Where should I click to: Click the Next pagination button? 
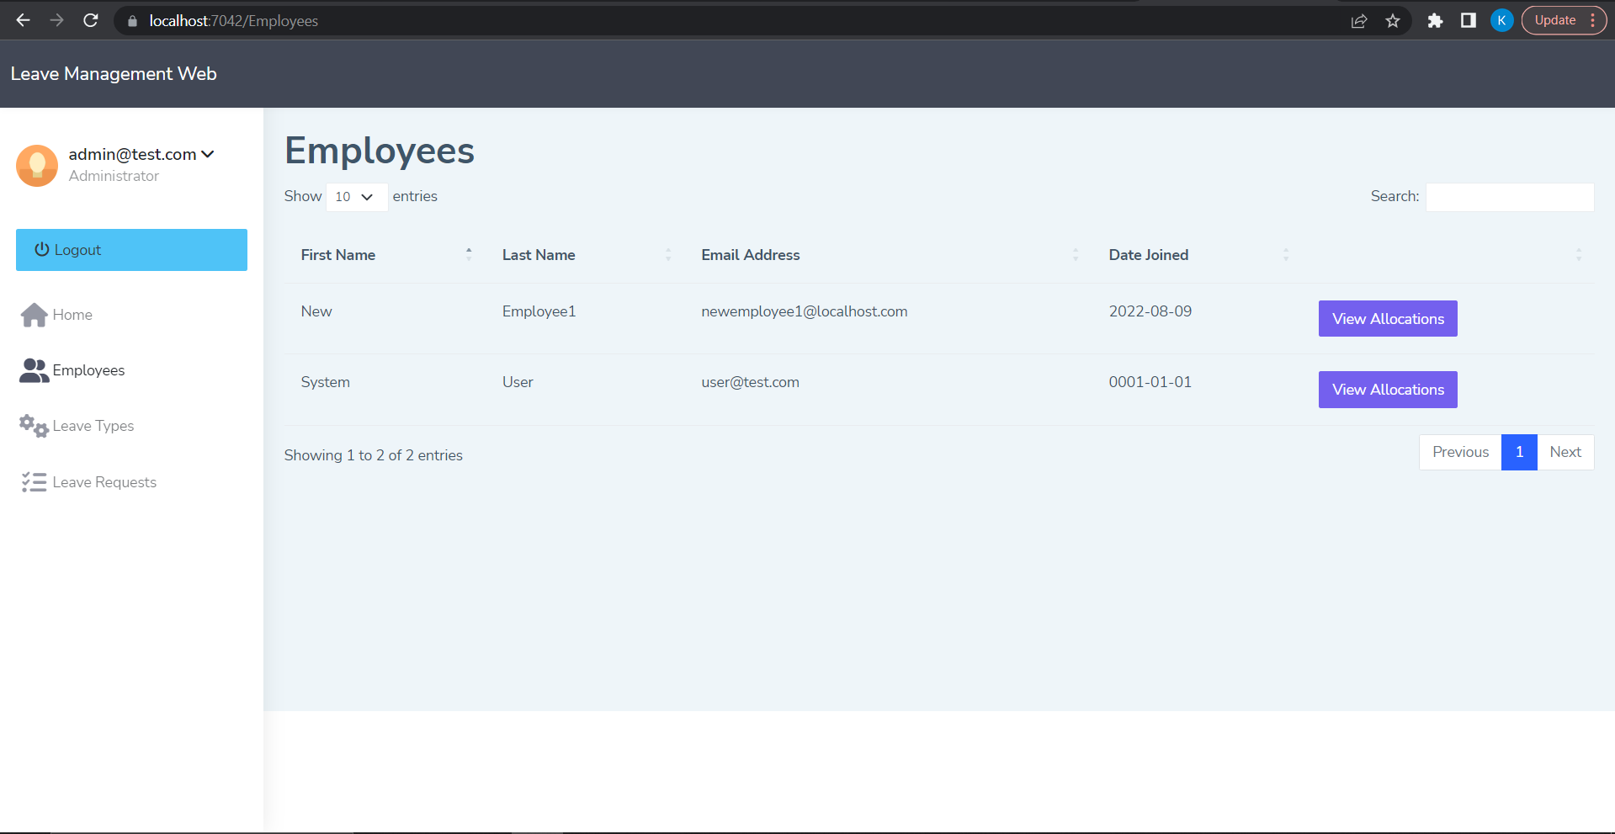click(x=1565, y=452)
